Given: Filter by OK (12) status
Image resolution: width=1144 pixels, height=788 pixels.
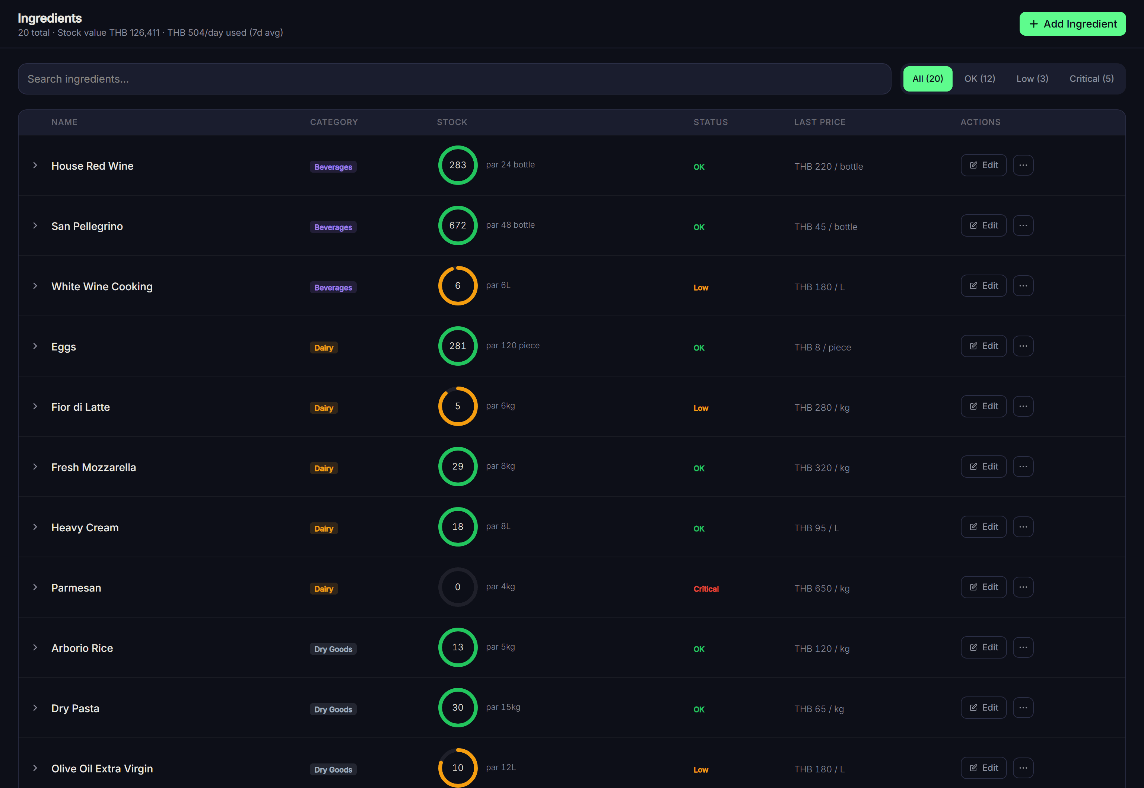Looking at the screenshot, I should tap(979, 79).
